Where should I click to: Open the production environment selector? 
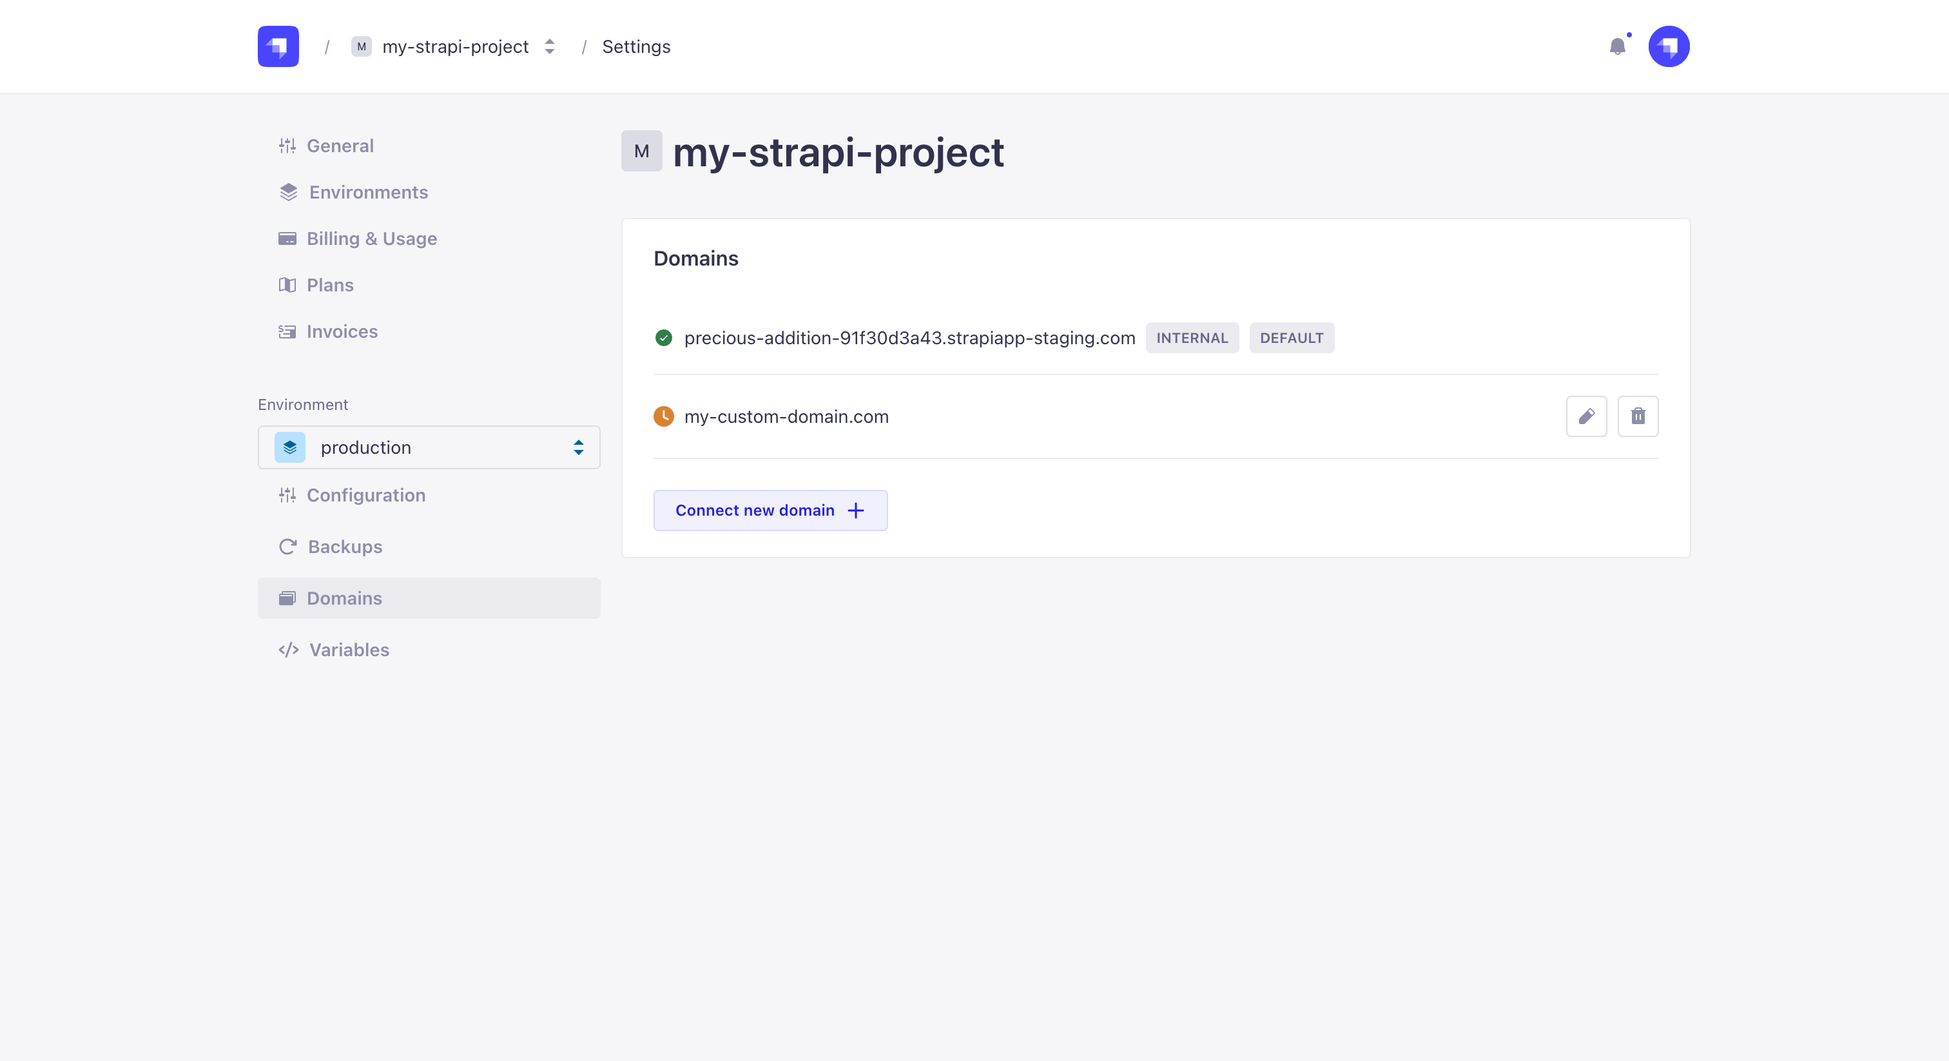point(428,447)
